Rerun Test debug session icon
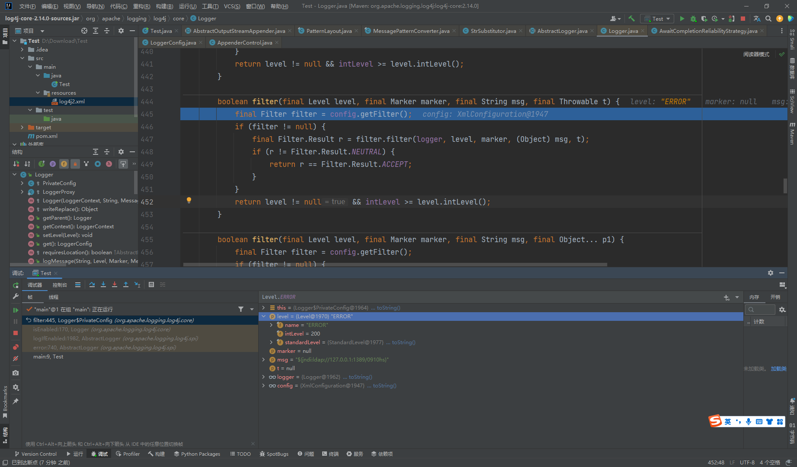 16,285
